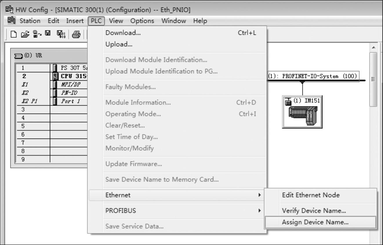Close the open PLC menu
The image size is (383, 245).
click(96, 21)
